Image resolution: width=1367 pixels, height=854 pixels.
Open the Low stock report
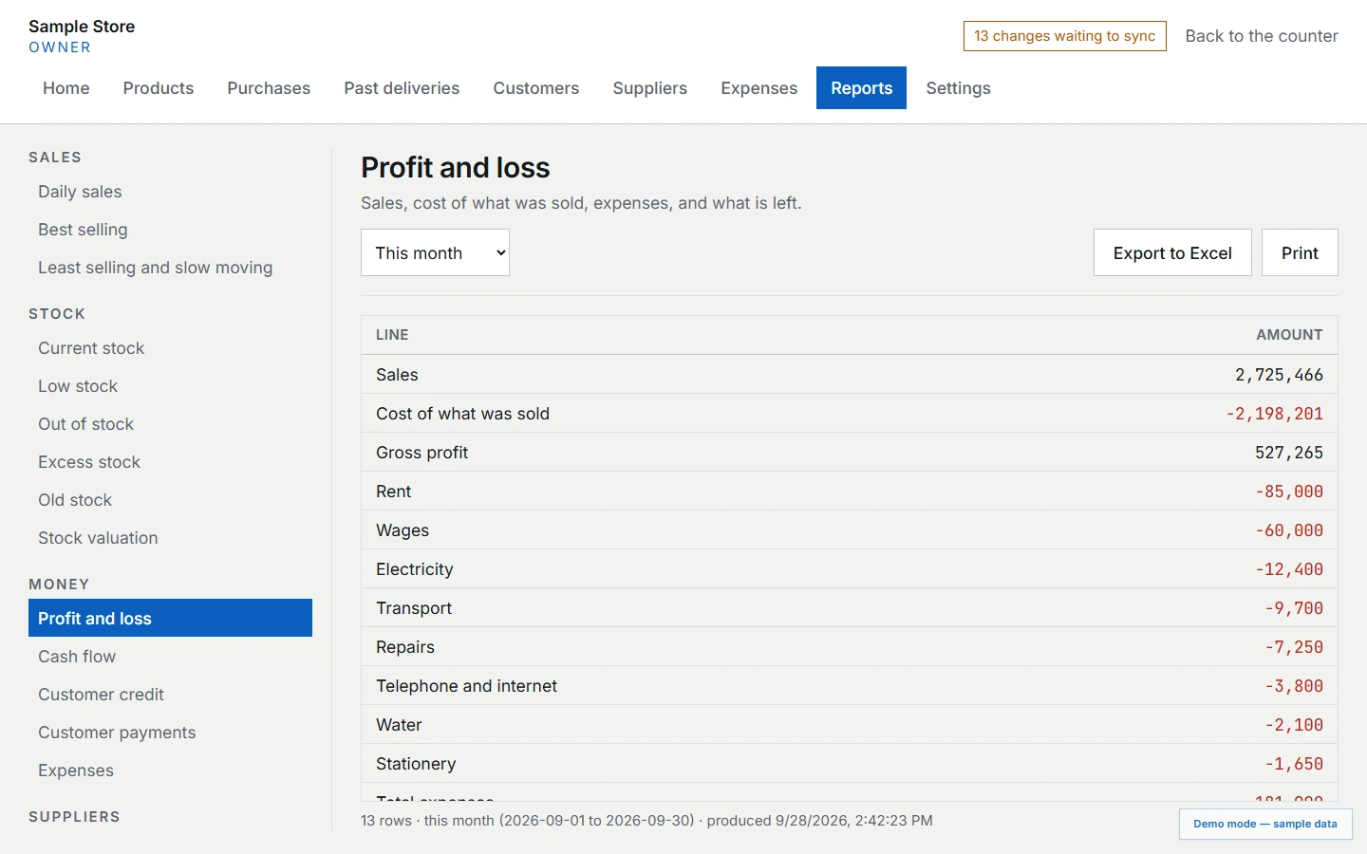tap(171, 386)
